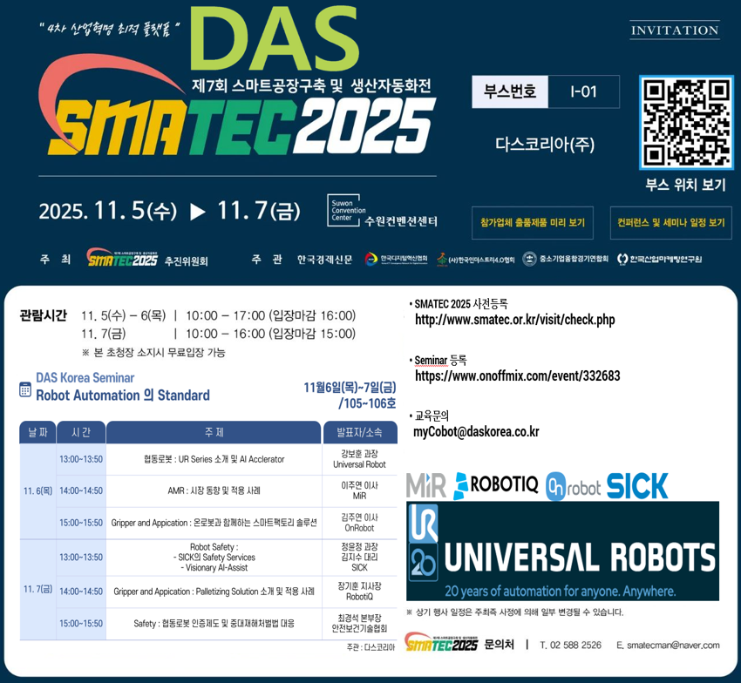Open the SMATEC pre-registration URL

click(514, 320)
